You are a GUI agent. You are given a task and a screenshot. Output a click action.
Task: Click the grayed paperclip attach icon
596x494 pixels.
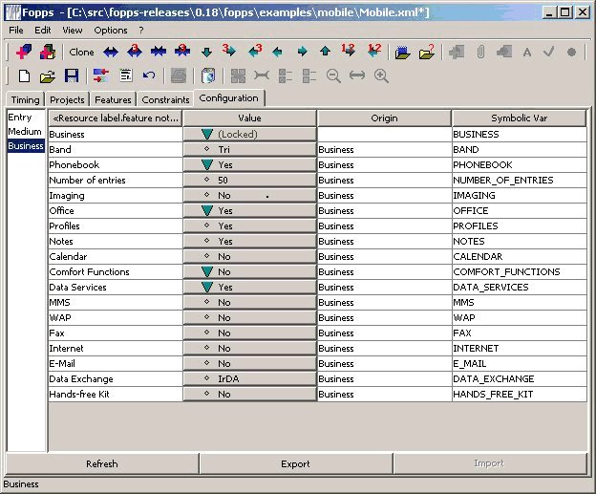pos(480,52)
